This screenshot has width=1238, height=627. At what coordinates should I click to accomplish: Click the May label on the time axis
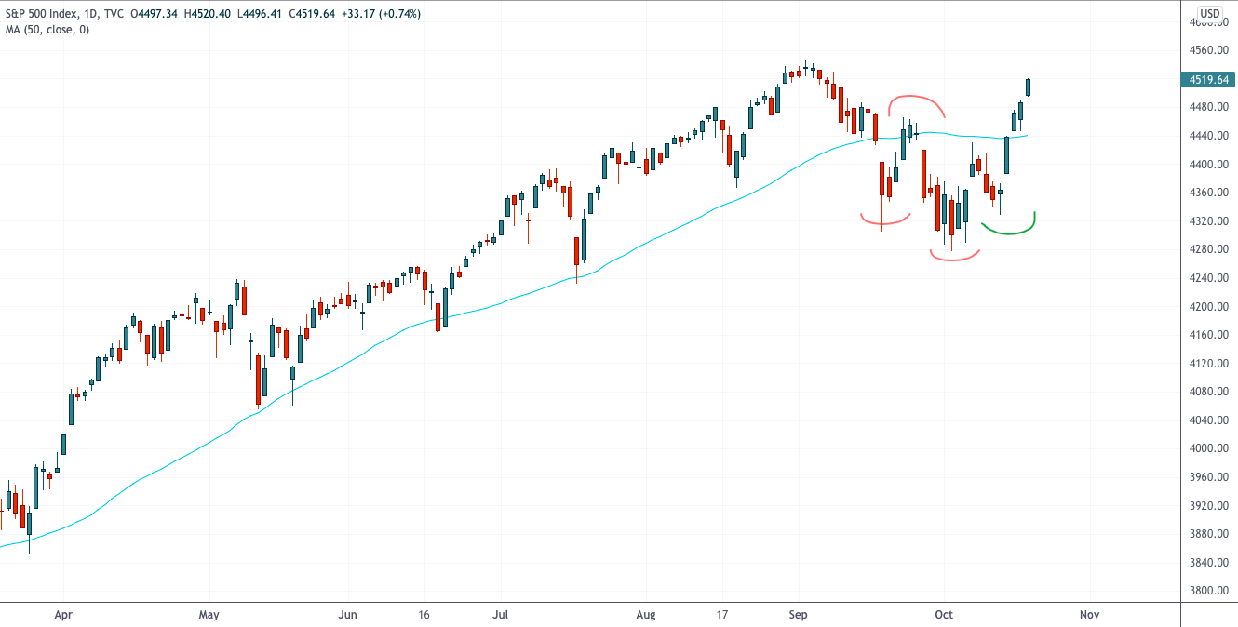coord(209,615)
